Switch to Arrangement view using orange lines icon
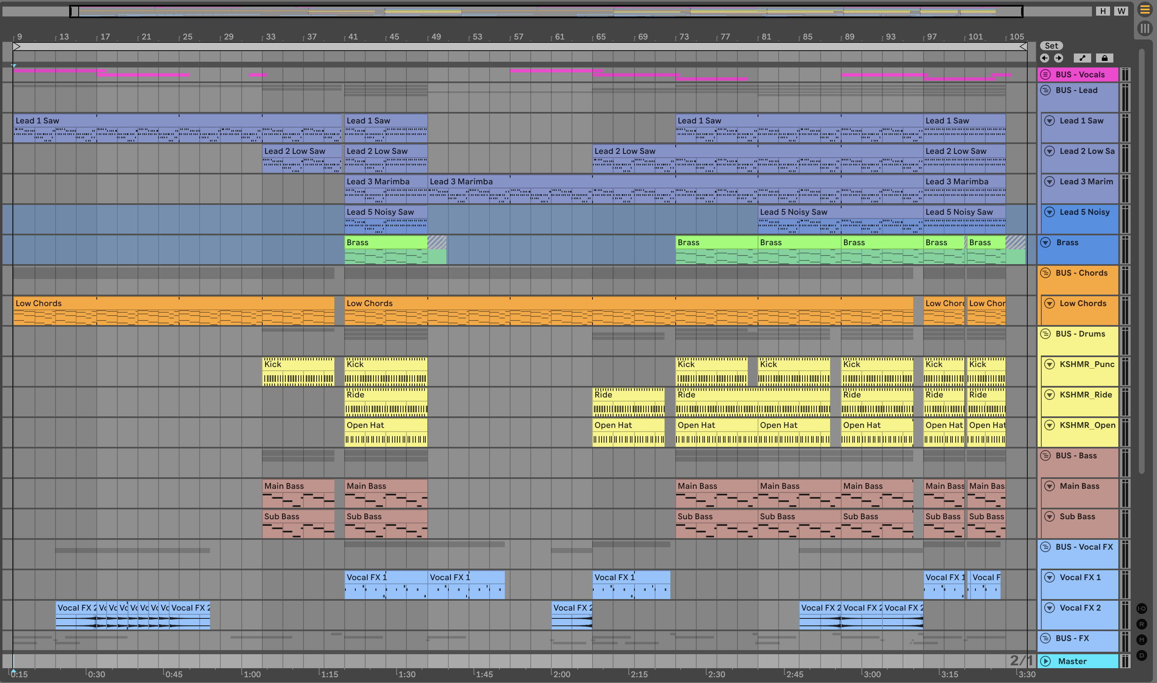The image size is (1157, 683). tap(1145, 9)
